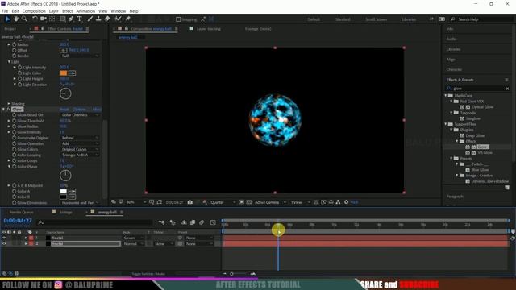Open the File menu

[x=5, y=11]
